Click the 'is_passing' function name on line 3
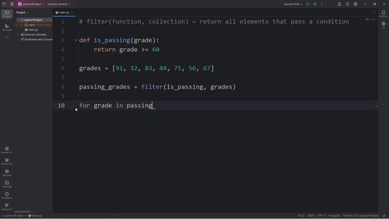The width and height of the screenshot is (389, 219). pyautogui.click(x=112, y=40)
